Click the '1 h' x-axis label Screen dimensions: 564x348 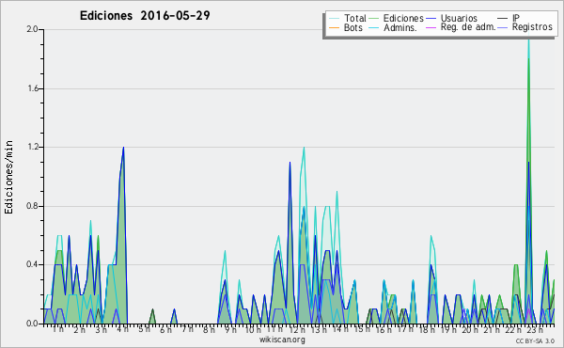tap(58, 329)
